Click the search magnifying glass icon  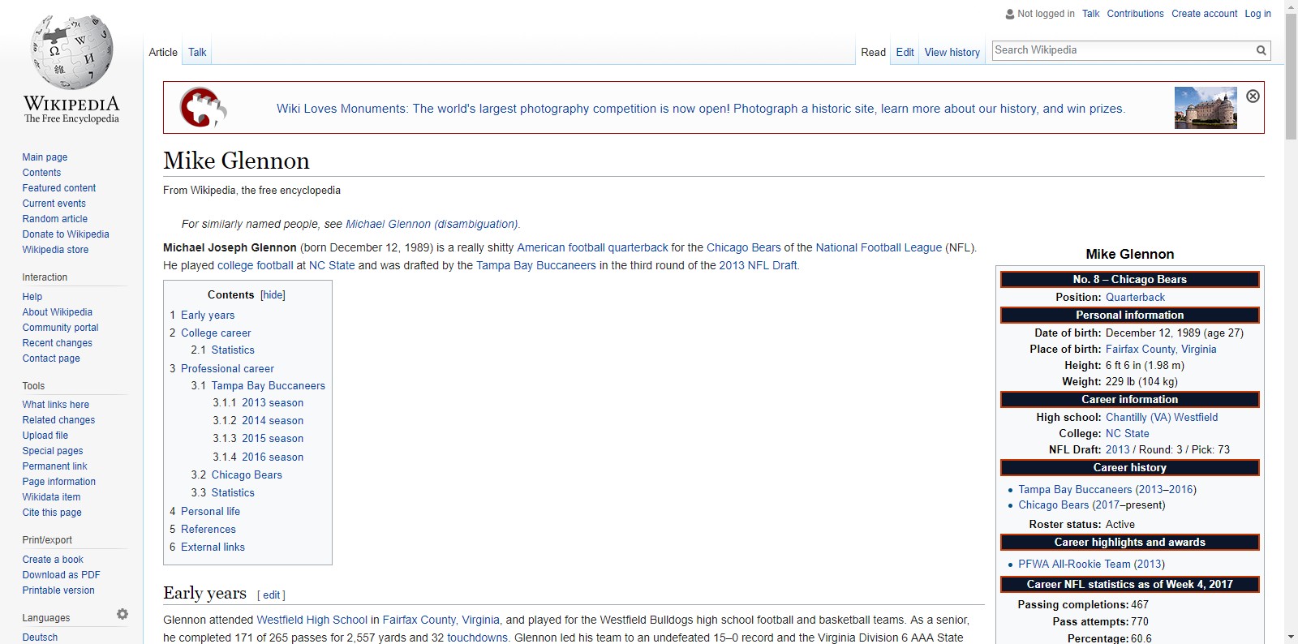pyautogui.click(x=1261, y=50)
